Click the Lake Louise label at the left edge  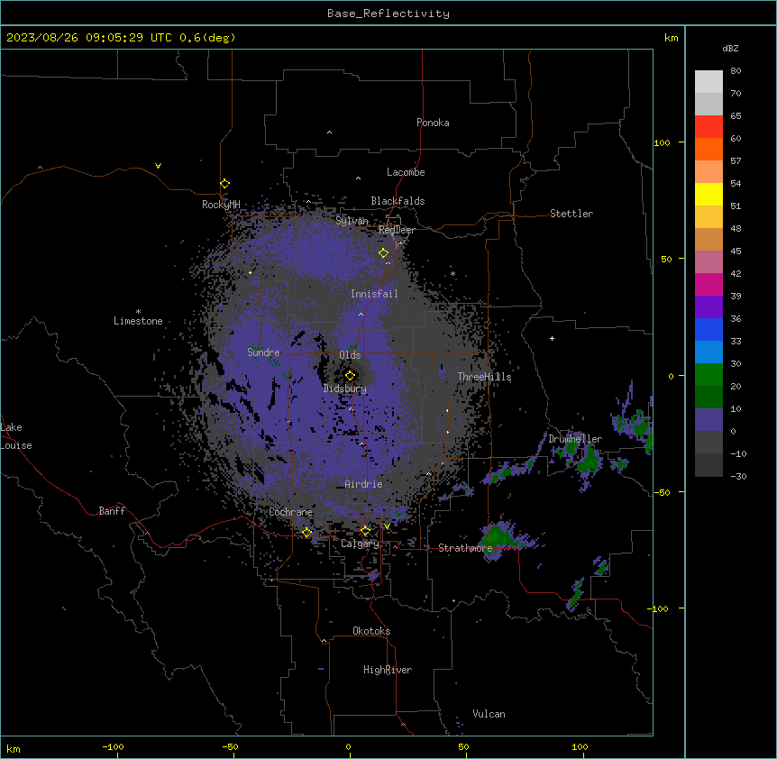coord(16,436)
